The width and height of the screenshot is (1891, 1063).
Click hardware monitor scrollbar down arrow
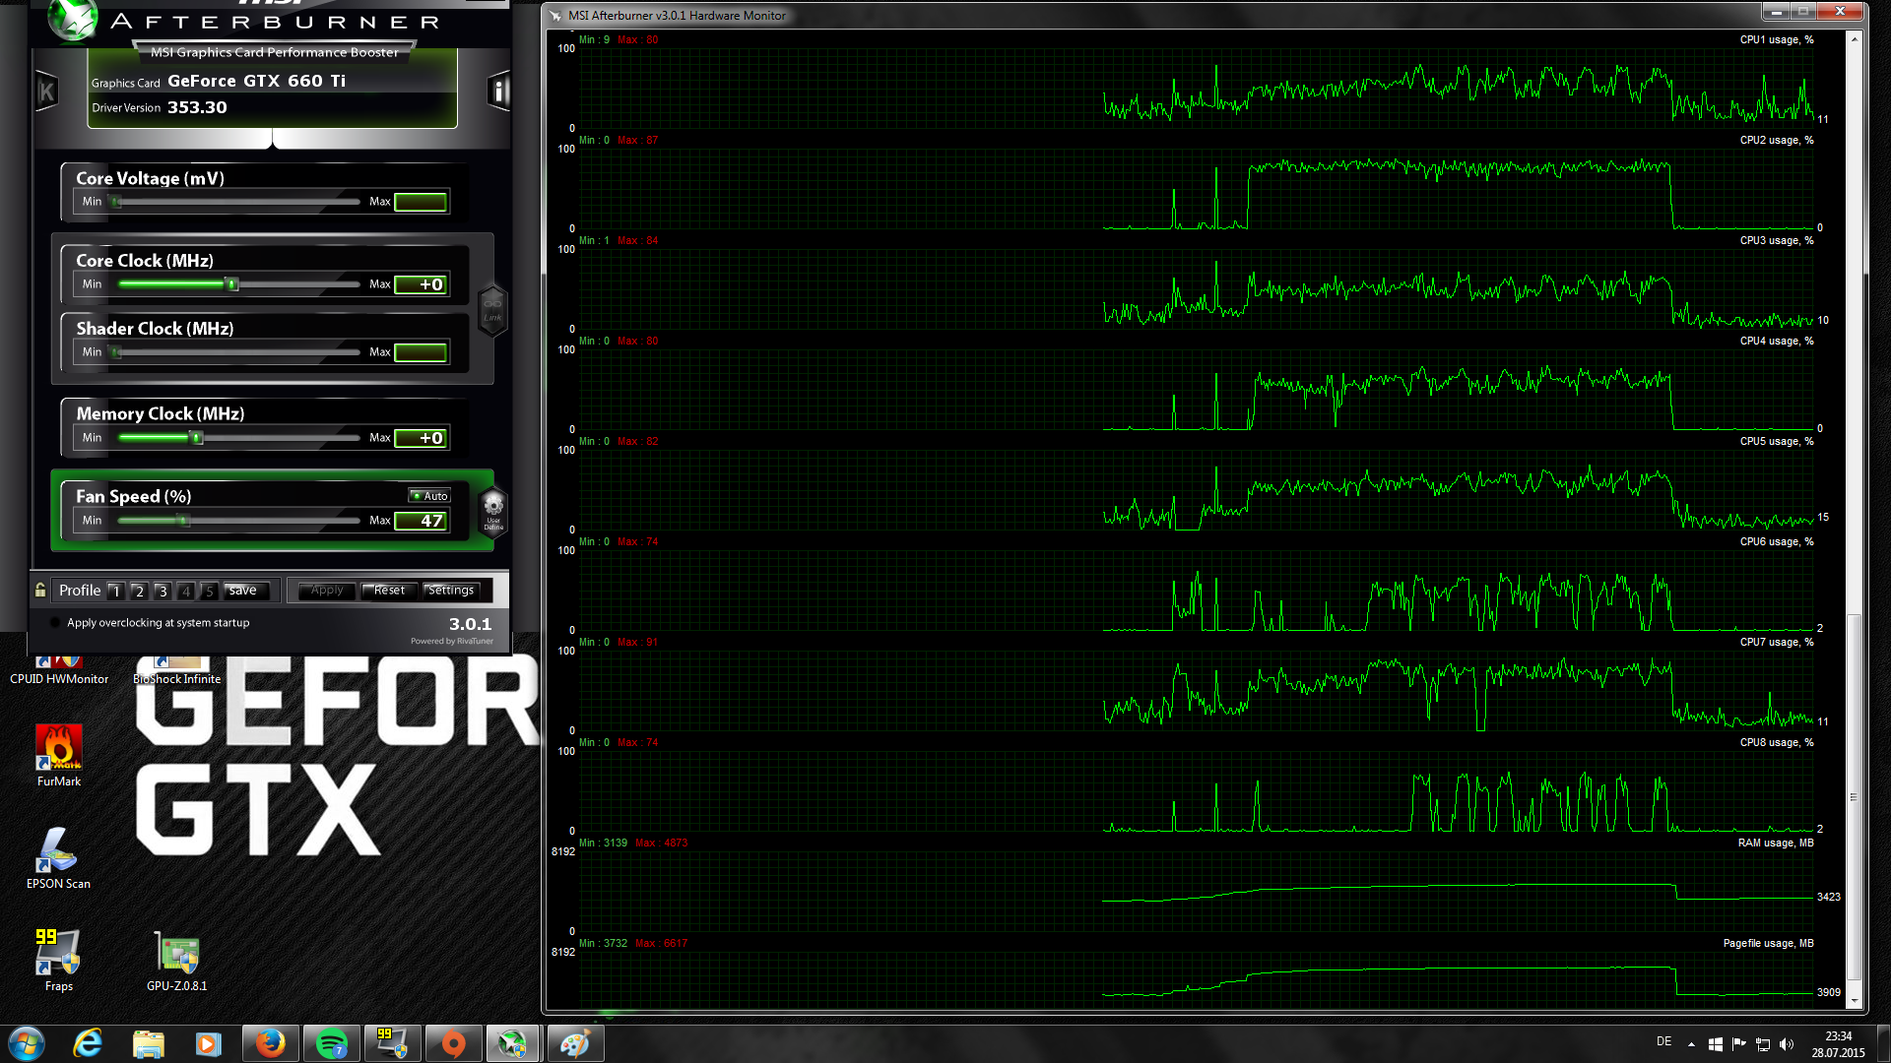pyautogui.click(x=1855, y=1001)
